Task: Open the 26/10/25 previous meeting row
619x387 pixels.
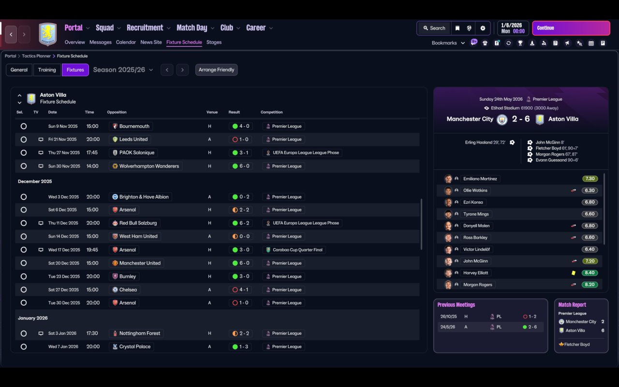Action: coord(490,317)
